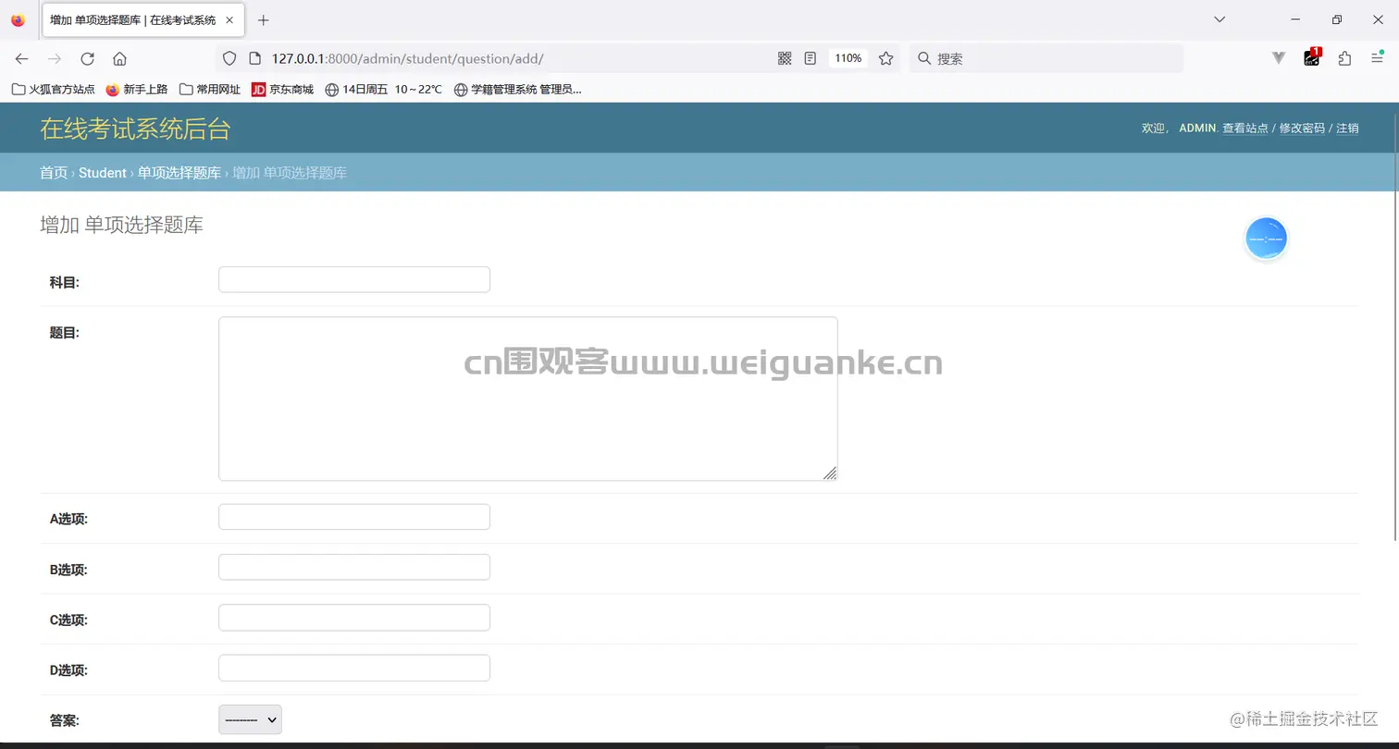Open the 京东商城 bookmark
This screenshot has width=1399, height=749.
283,90
